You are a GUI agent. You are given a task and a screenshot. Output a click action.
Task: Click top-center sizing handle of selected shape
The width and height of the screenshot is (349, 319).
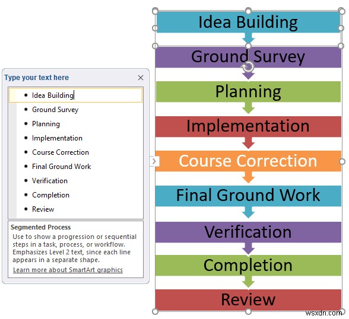tap(248, 11)
